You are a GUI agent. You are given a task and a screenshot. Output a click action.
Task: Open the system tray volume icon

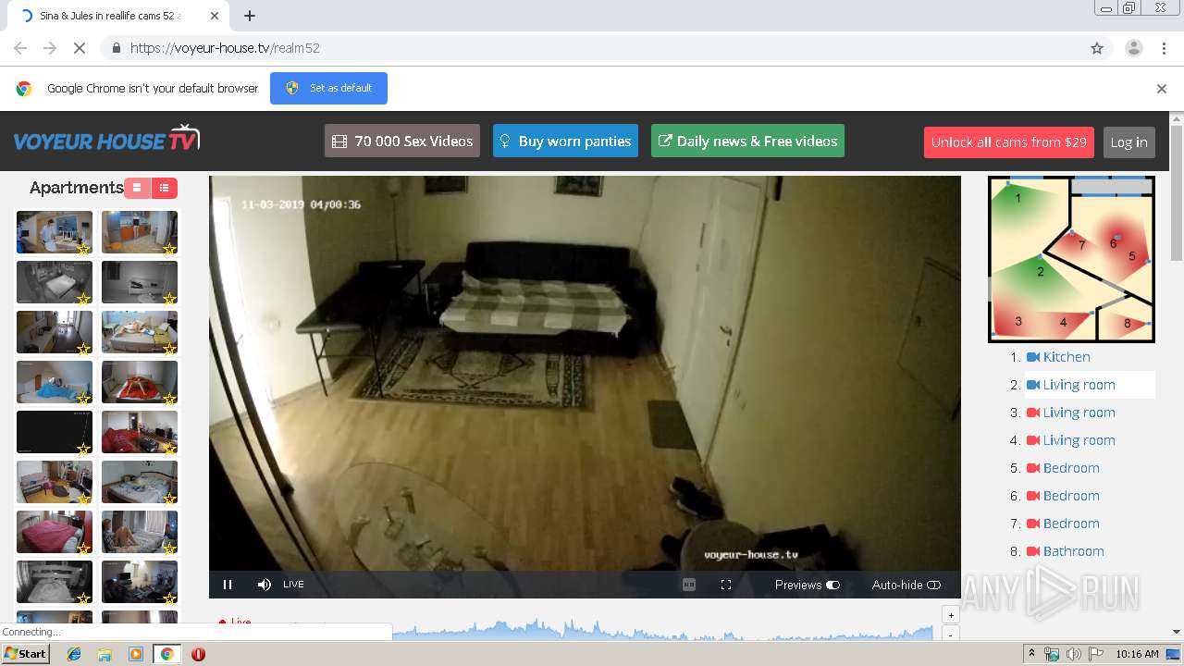(x=1074, y=654)
